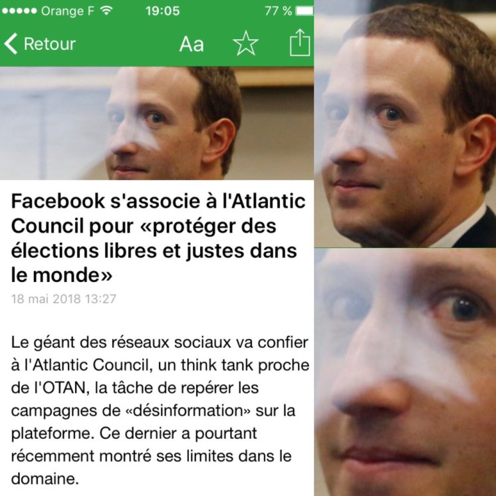
Task: Open the article header photo
Action: coord(157,124)
